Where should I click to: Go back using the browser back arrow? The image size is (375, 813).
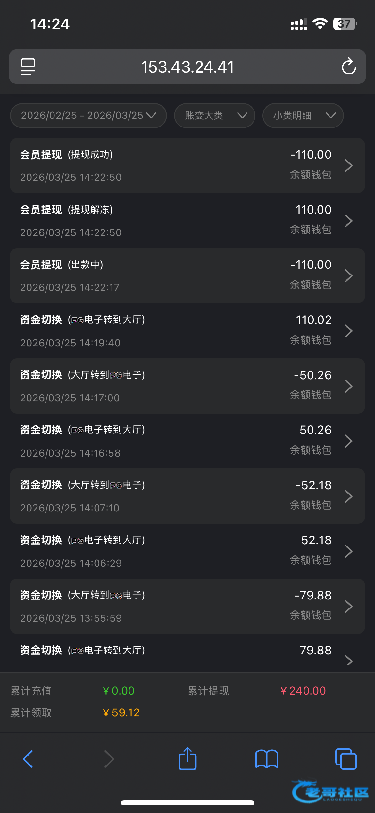point(28,759)
